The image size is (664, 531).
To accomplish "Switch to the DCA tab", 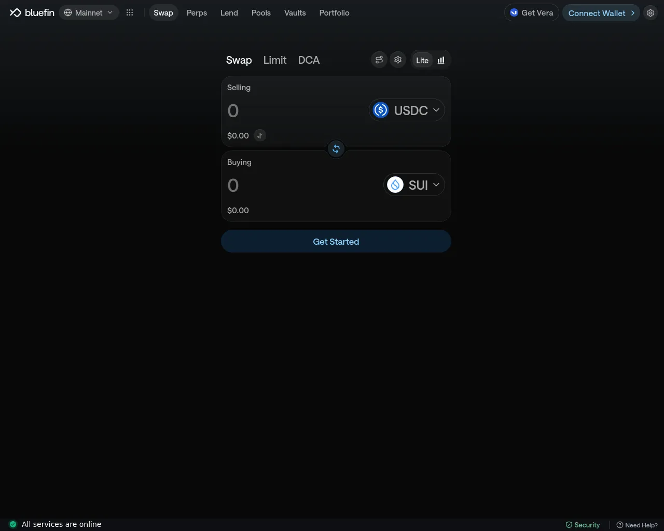I will coord(309,60).
